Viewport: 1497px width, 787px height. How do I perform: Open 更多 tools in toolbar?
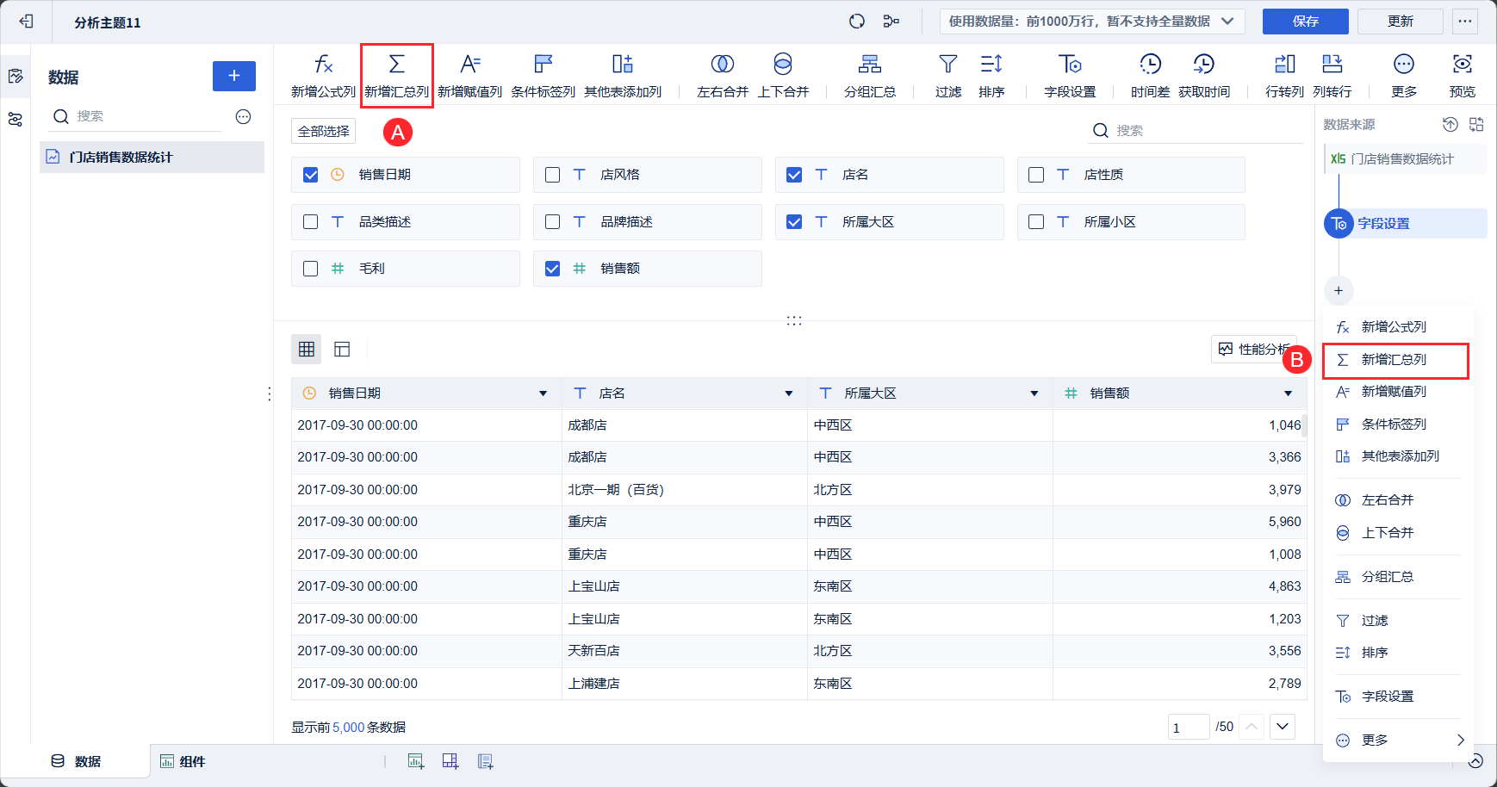tap(1404, 75)
